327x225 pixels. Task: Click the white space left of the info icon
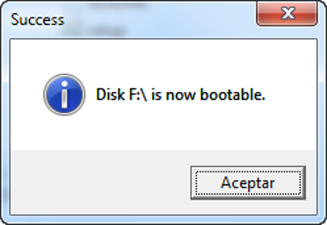pyautogui.click(x=27, y=94)
